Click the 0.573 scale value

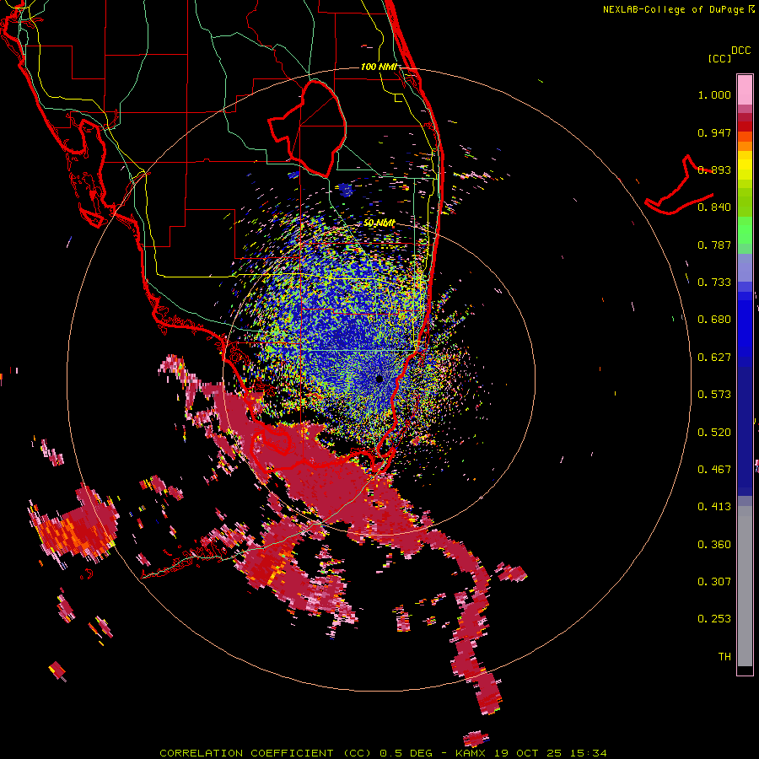[714, 395]
